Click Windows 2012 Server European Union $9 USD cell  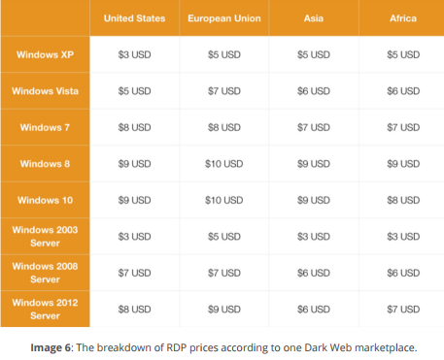point(224,310)
